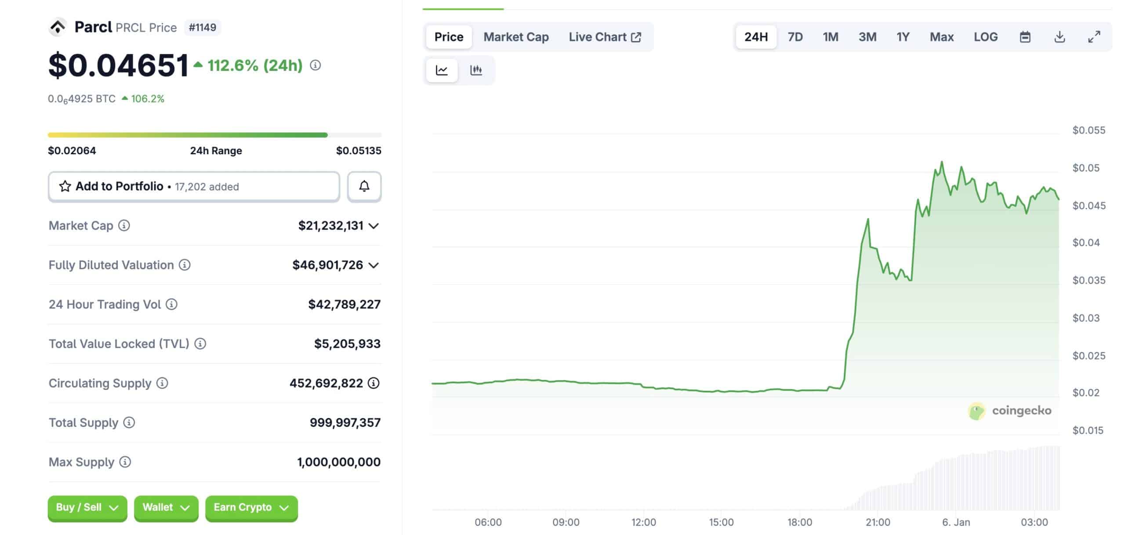Click the price alert bell icon
The height and width of the screenshot is (535, 1125).
[364, 186]
